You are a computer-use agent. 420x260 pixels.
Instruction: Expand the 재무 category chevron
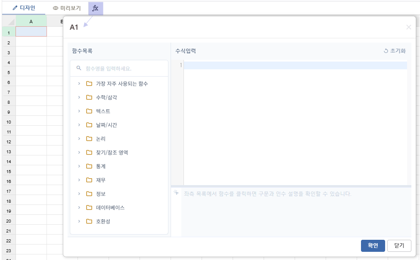click(79, 180)
